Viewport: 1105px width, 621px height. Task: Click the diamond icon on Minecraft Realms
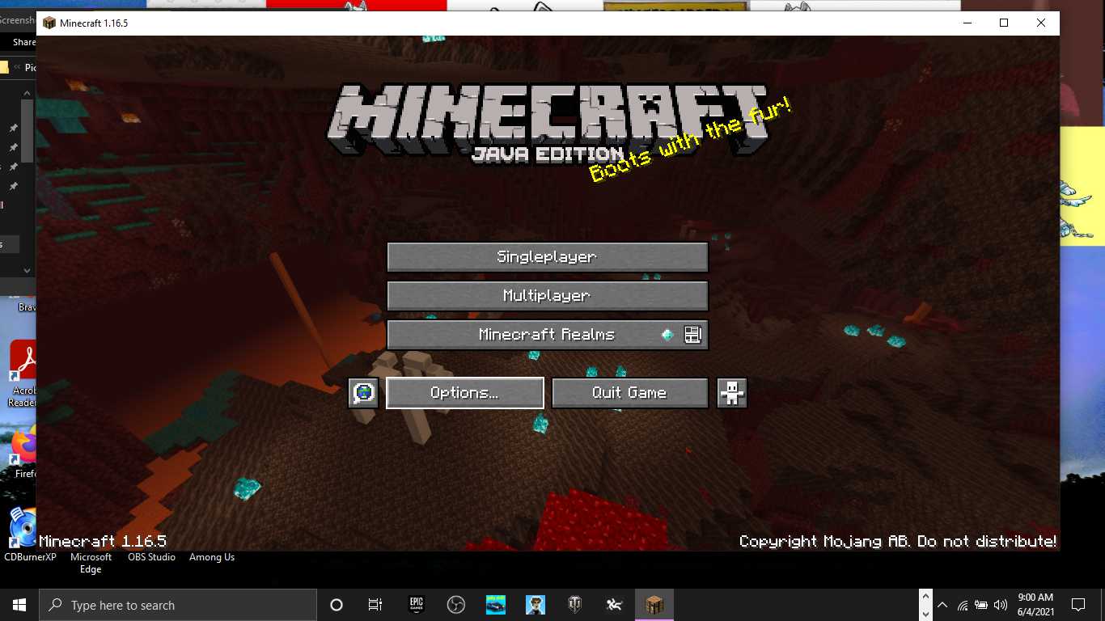tap(667, 335)
